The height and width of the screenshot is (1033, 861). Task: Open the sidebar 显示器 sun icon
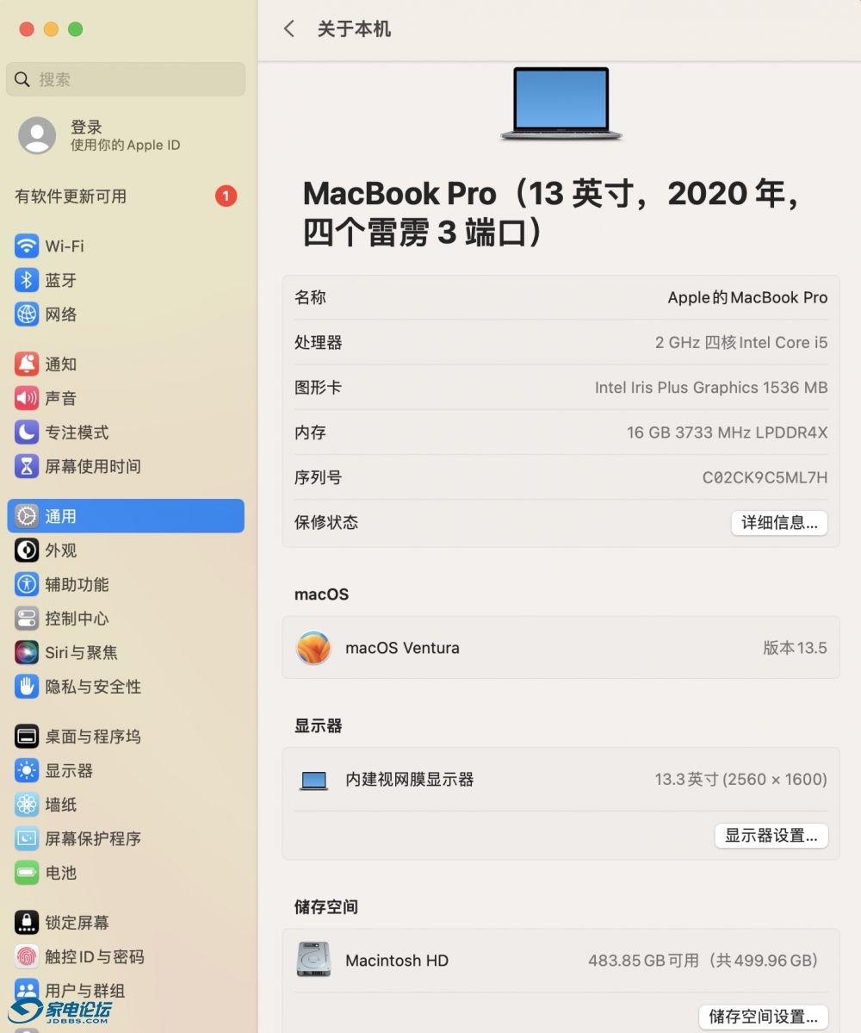tap(27, 771)
